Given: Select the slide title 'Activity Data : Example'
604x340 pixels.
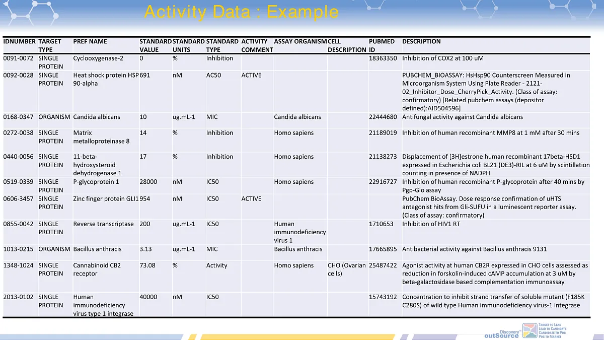Looking at the screenshot, I should tap(241, 12).
